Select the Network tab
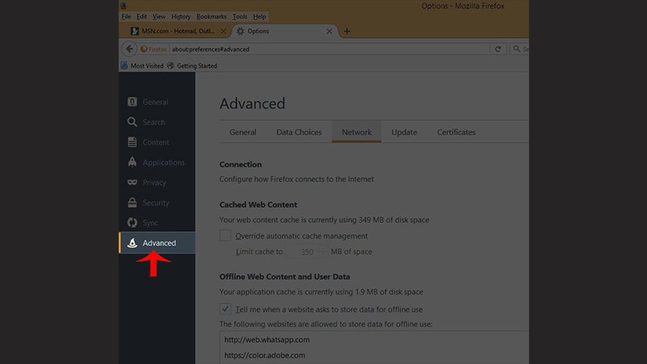 coord(357,132)
